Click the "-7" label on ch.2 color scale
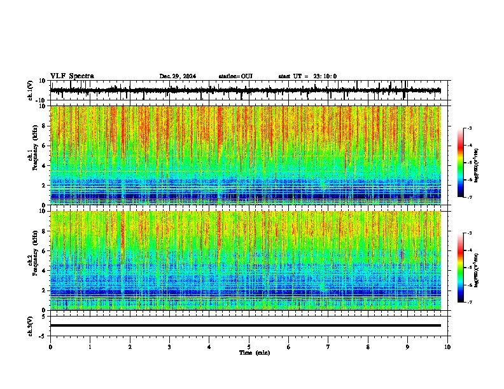504x389 pixels. (x=469, y=302)
